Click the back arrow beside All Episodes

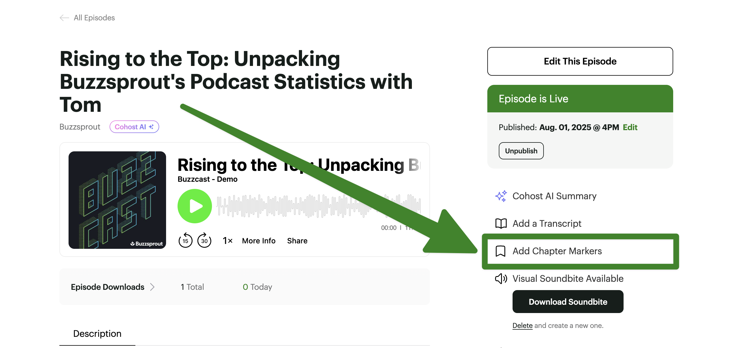point(64,18)
